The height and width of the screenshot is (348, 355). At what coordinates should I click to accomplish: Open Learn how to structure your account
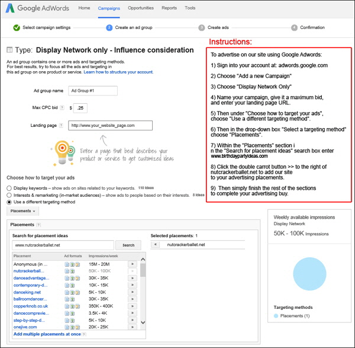pyautogui.click(x=118, y=72)
